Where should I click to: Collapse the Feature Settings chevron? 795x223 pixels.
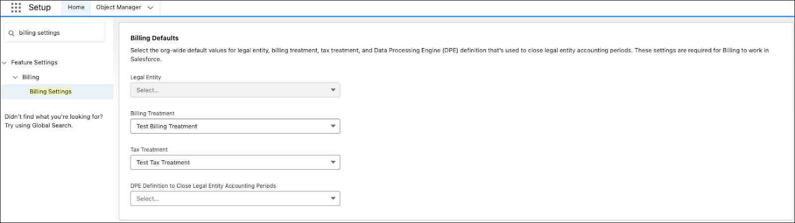tap(4, 63)
